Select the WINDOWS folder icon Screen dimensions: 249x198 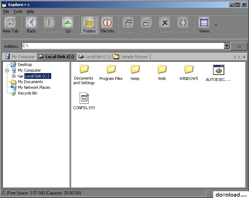coord(189,69)
